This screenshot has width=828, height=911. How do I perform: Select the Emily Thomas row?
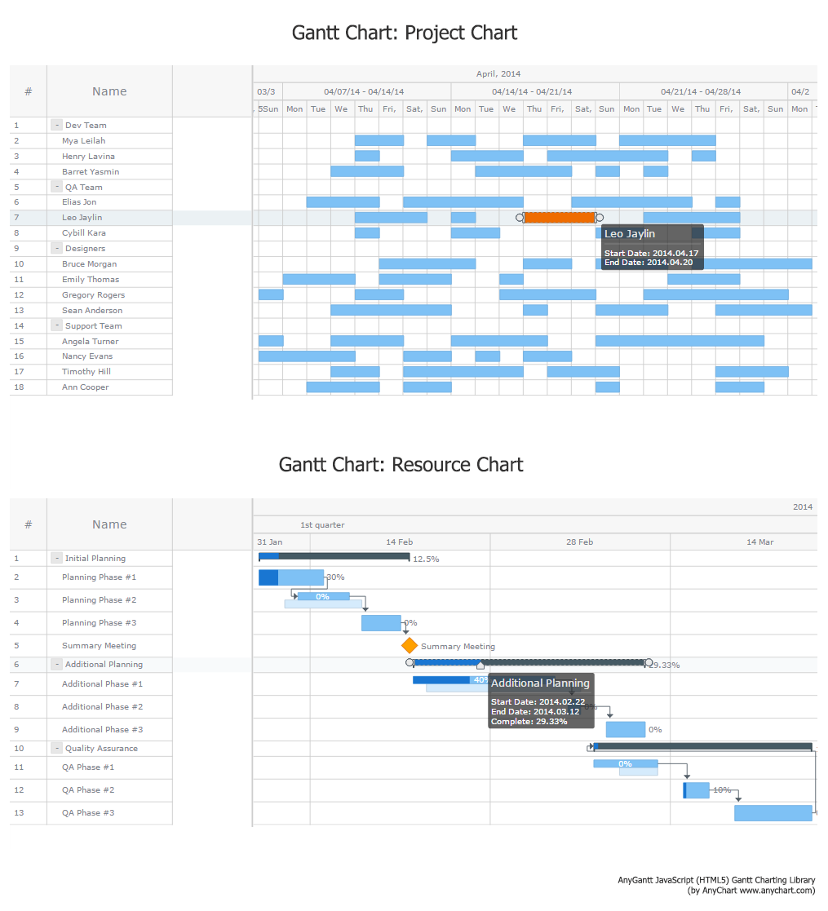91,279
